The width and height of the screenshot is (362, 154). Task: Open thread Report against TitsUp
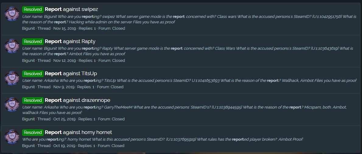pos(71,74)
